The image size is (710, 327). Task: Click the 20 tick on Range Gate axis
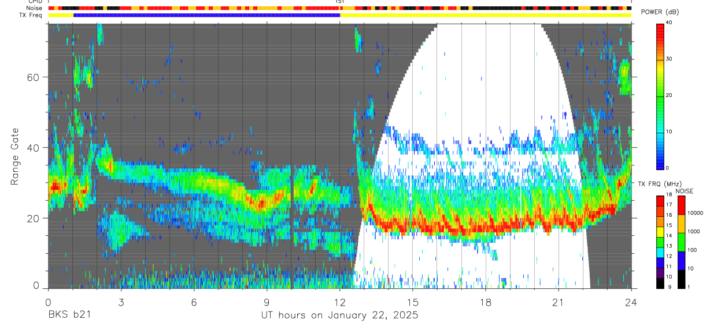(35, 218)
